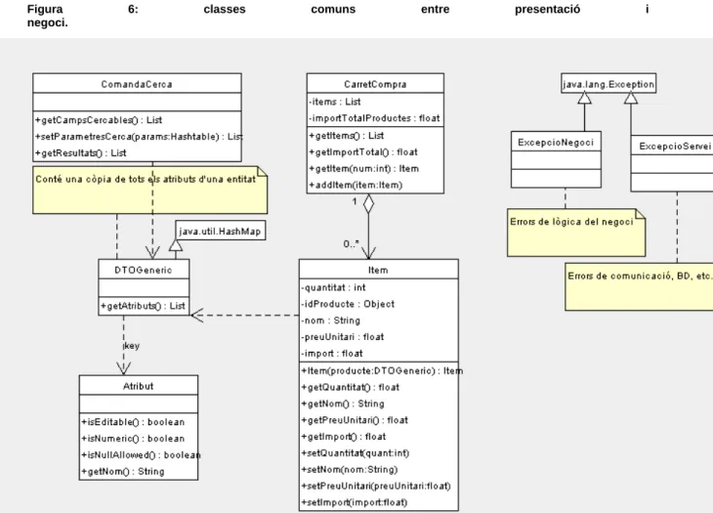Click the +getItem(num:int) : Item method
This screenshot has height=513, width=713.
click(363, 168)
